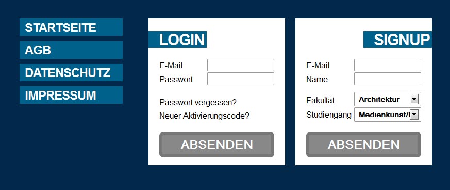Screen dimensions: 450x190
Task: Click the arrow icon of the Fakultät combo box
Action: pyautogui.click(x=414, y=100)
